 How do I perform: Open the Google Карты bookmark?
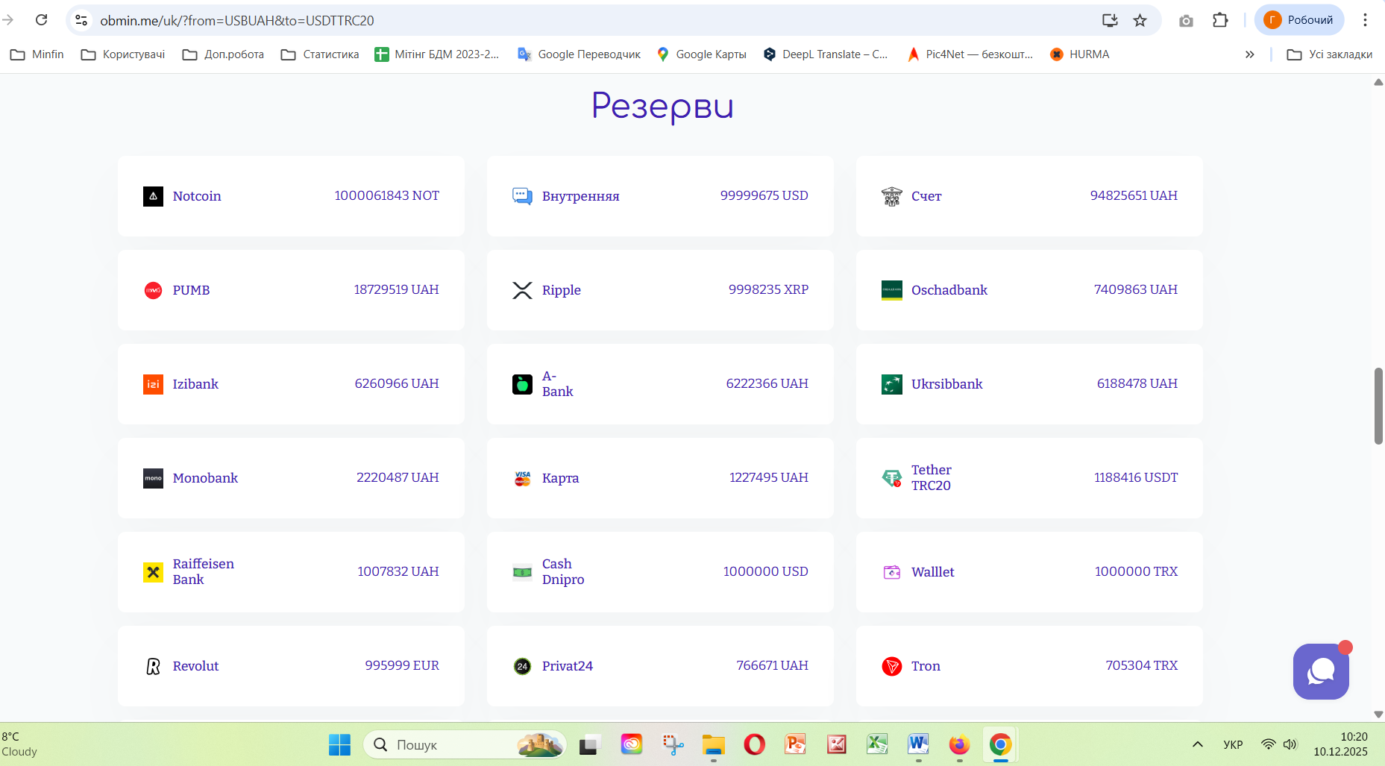(702, 54)
